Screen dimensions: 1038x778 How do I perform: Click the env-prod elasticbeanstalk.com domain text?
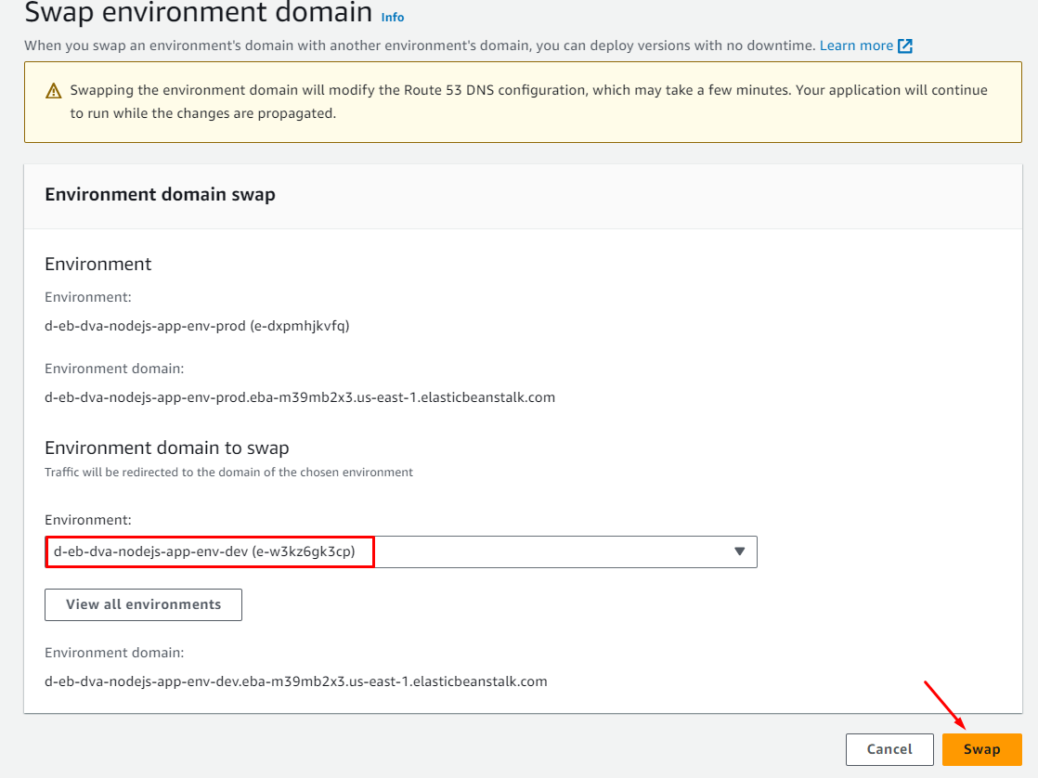(299, 397)
